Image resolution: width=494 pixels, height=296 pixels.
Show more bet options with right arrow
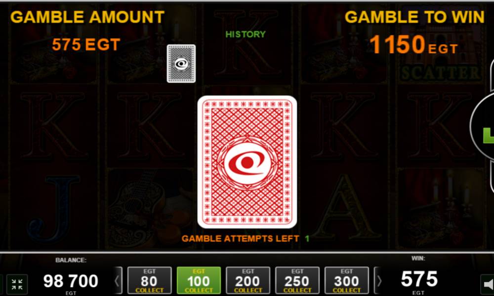379,280
